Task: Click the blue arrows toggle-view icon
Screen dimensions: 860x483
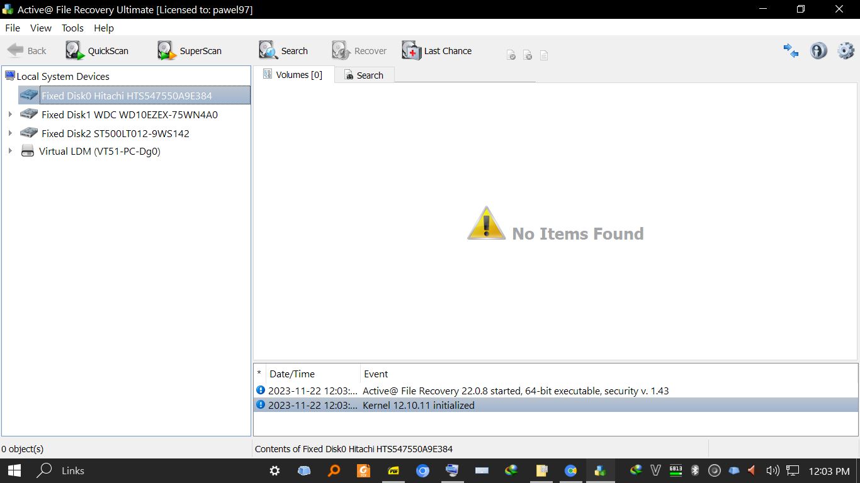Action: [x=791, y=51]
